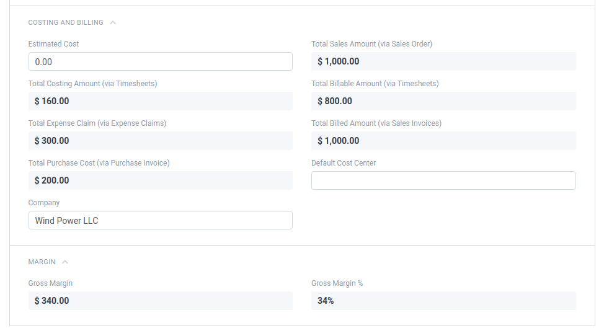Click the Default Cost Center field
The image size is (604, 333).
click(x=443, y=180)
